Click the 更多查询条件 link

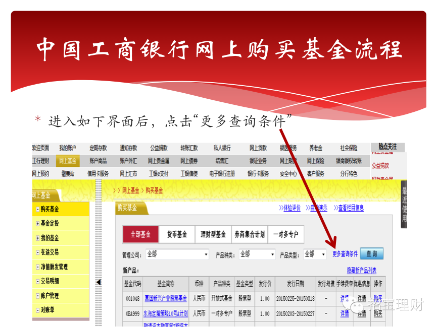345,254
